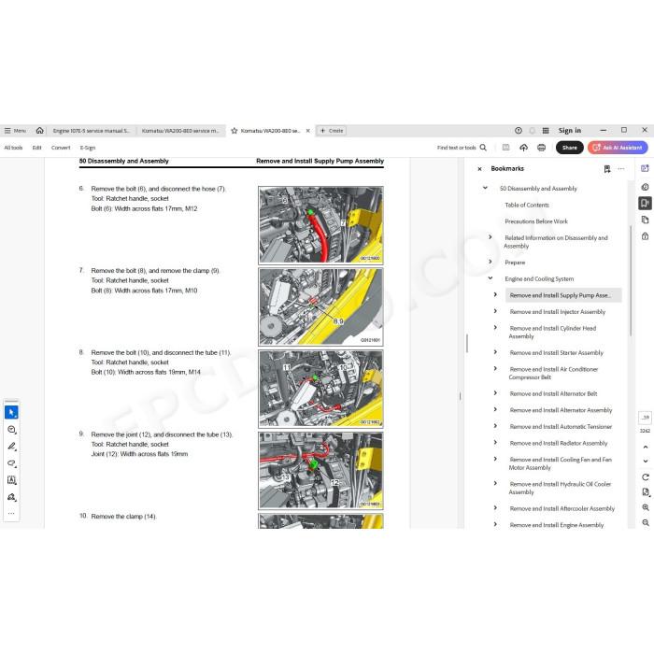Open the page display options icon
654x654 pixels.
tap(646, 492)
